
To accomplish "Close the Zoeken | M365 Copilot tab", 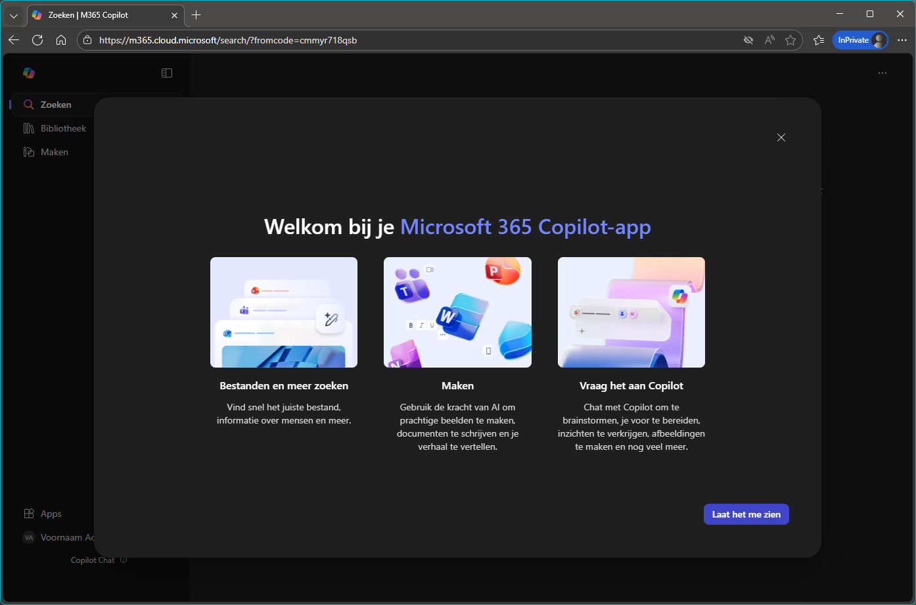I will point(175,15).
